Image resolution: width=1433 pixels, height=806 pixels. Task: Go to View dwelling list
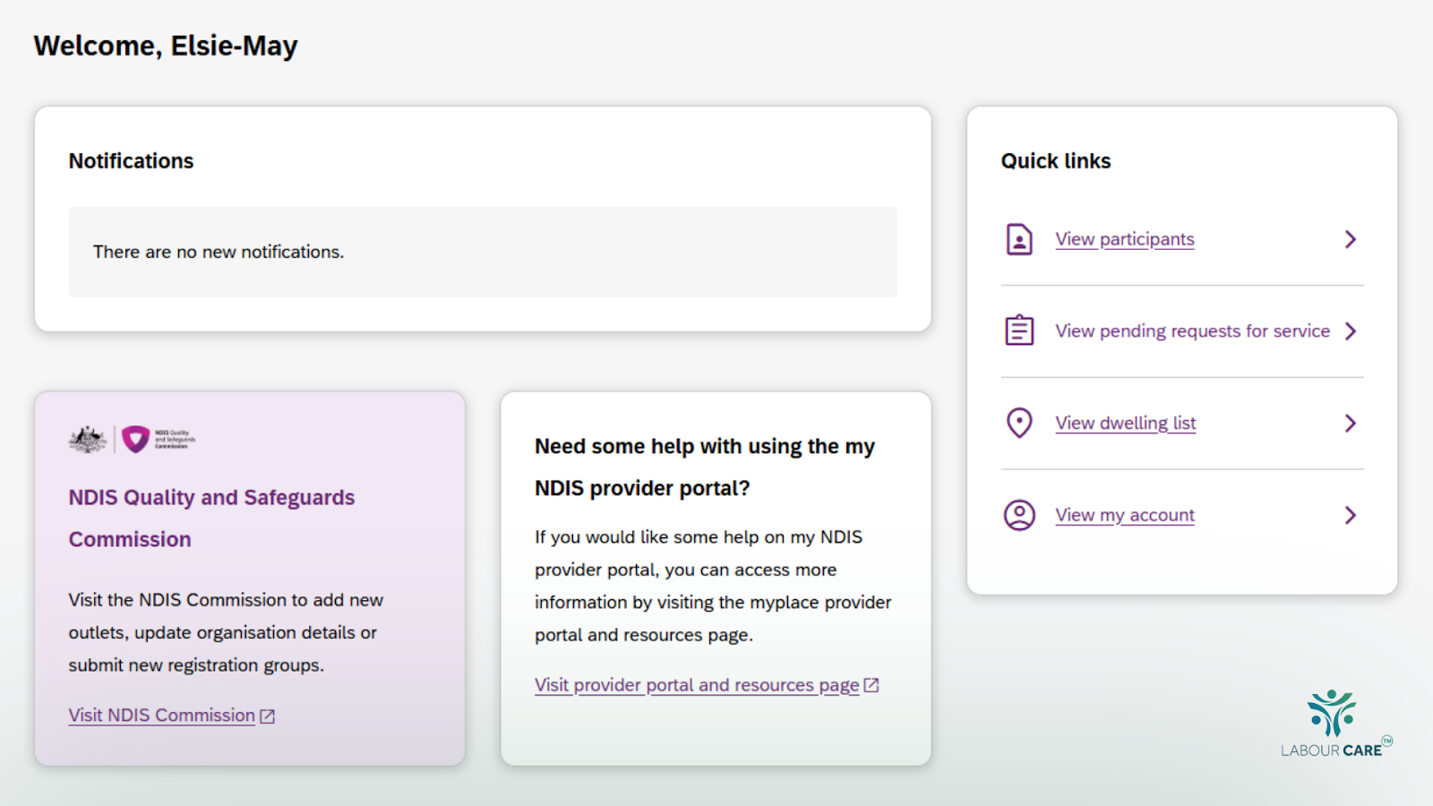(x=1125, y=423)
